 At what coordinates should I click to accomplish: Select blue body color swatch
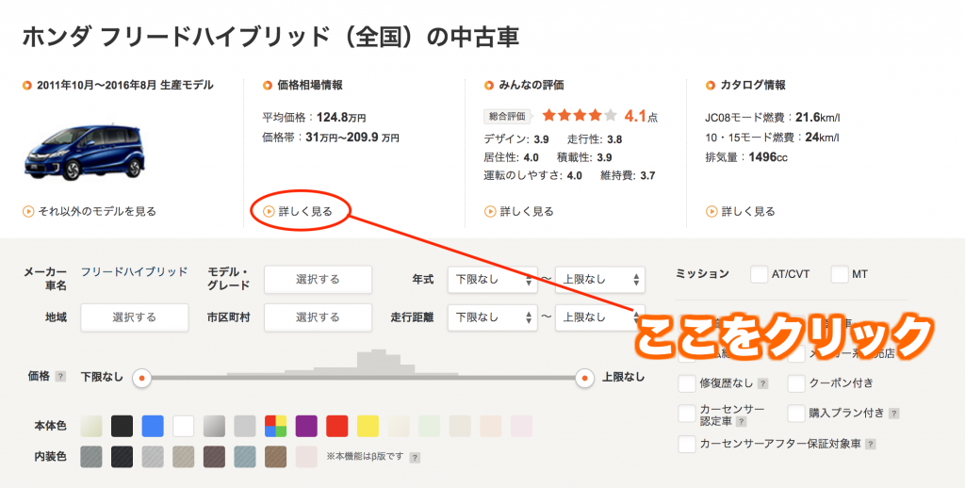click(x=153, y=426)
